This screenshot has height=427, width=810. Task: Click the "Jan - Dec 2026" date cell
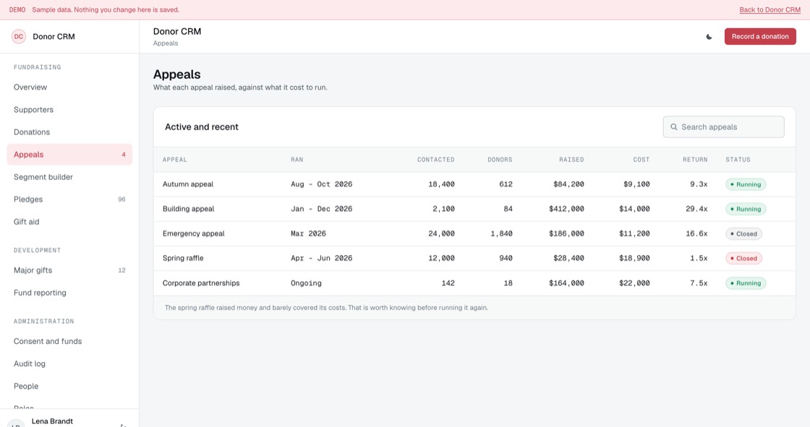pos(321,209)
